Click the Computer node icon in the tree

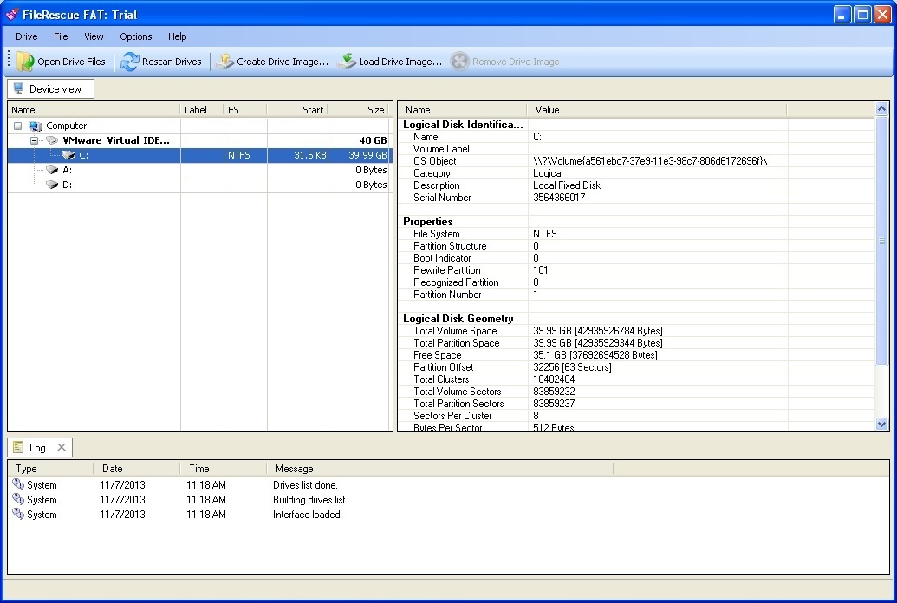tap(34, 126)
